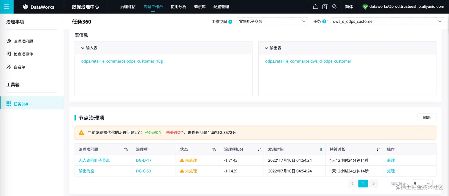Open the wrench tools icon
This screenshot has height=196, width=449.
click(334, 7)
